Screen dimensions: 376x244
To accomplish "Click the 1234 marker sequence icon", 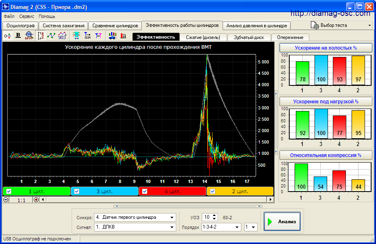I will [x=87, y=36].
